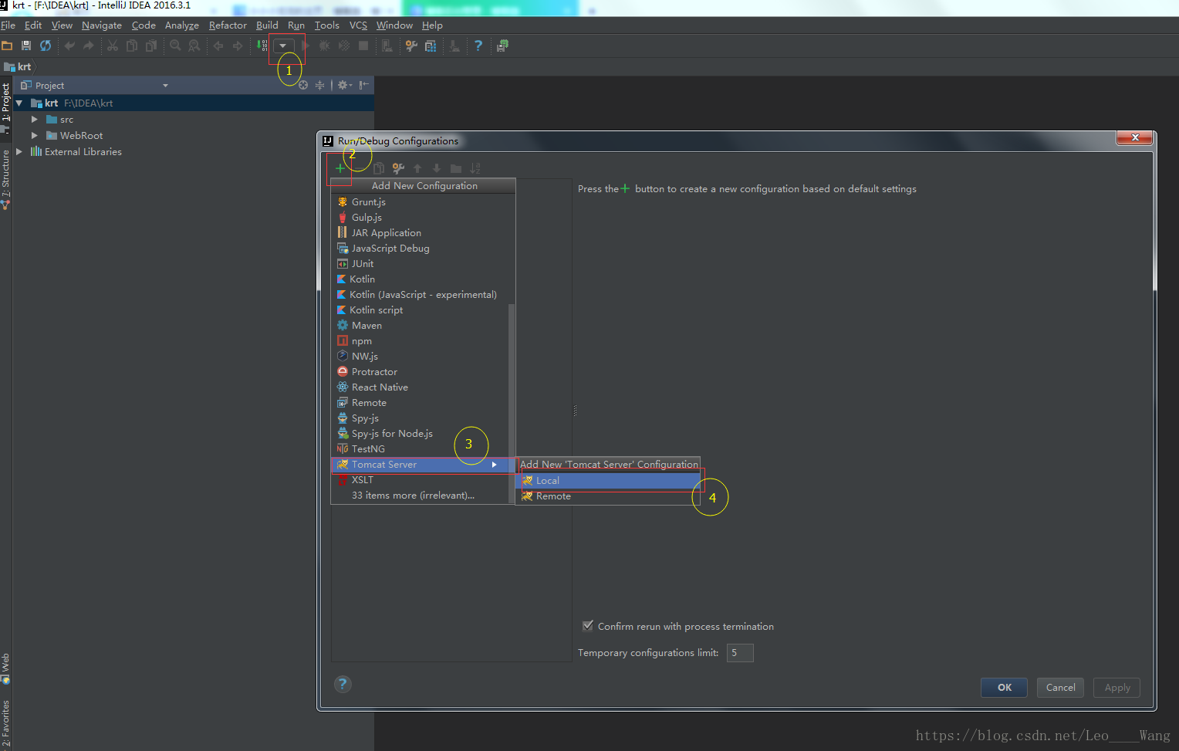Screen dimensions: 1179x751
Task: Open the Project panel gear settings
Action: click(344, 85)
